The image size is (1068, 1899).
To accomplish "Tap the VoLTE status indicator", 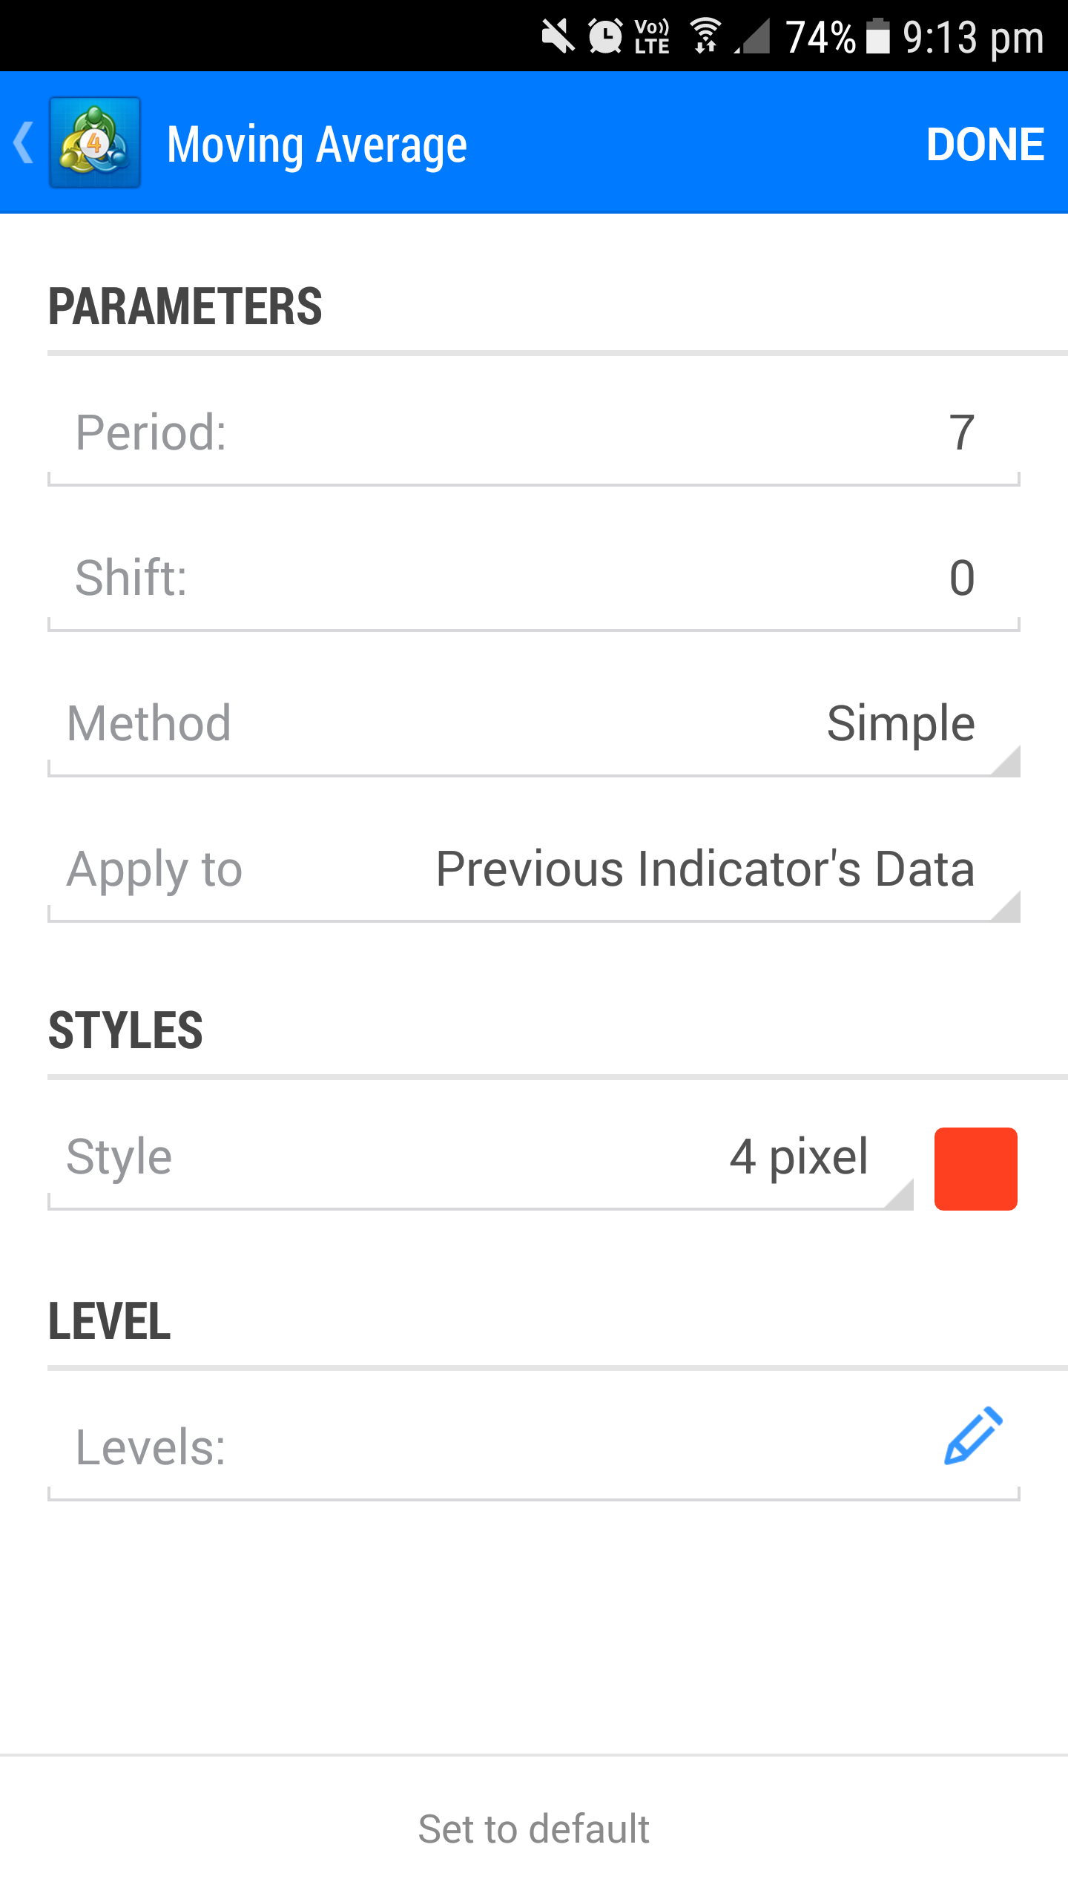I will tap(652, 36).
